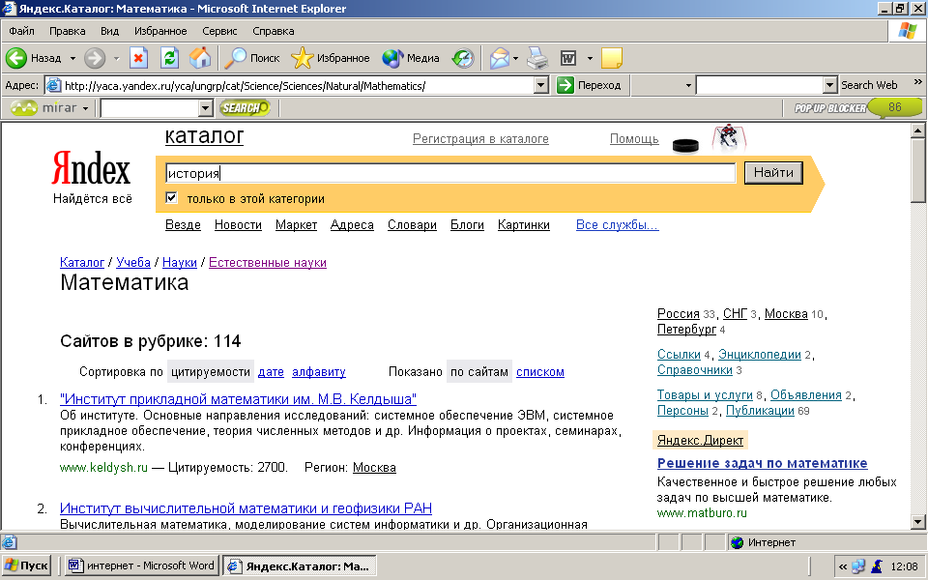Open Избранное star toolbar button
This screenshot has height=580, width=928.
coord(331,58)
